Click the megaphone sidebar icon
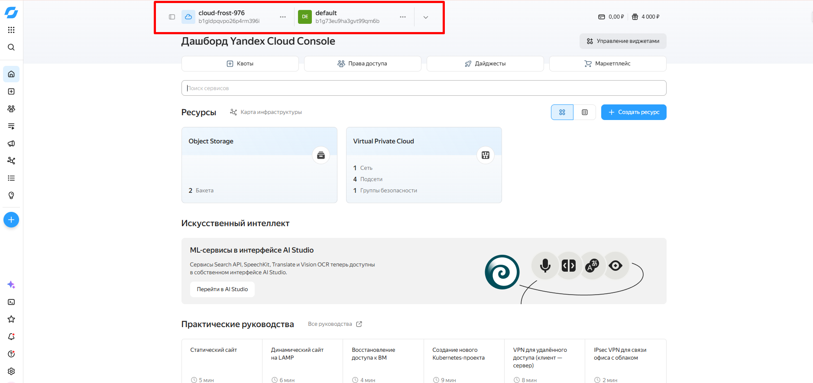 click(11, 143)
